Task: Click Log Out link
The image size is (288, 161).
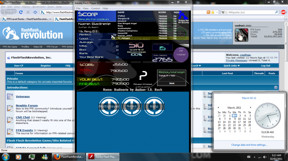Action: 266,66
